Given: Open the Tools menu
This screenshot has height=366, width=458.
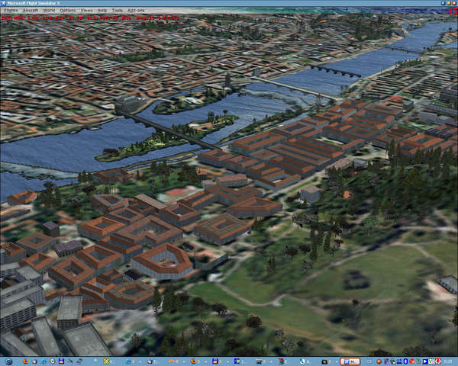Looking at the screenshot, I should [x=117, y=10].
